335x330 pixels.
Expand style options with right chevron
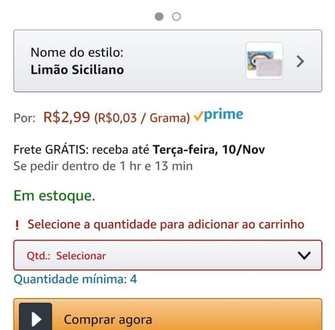[300, 62]
